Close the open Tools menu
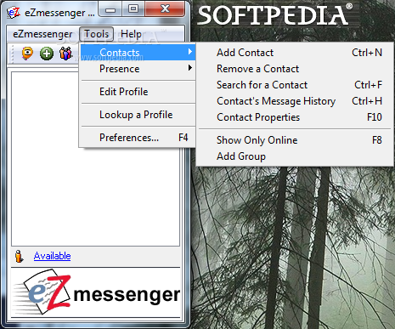This screenshot has height=329, width=395. pyautogui.click(x=96, y=34)
